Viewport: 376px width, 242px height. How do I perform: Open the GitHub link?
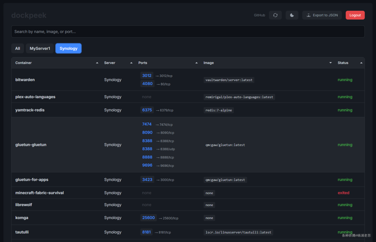259,15
